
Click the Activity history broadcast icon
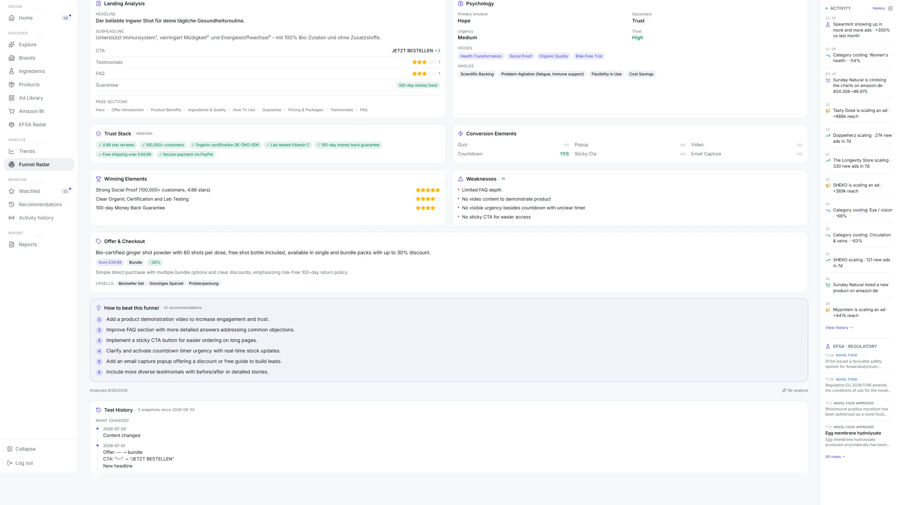(12, 218)
